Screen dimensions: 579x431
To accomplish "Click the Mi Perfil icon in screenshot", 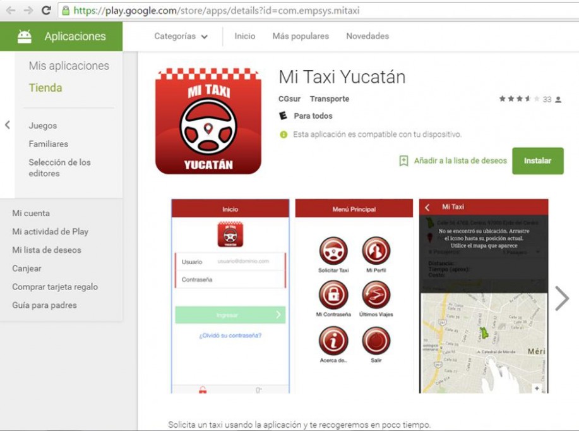I will pyautogui.click(x=376, y=251).
